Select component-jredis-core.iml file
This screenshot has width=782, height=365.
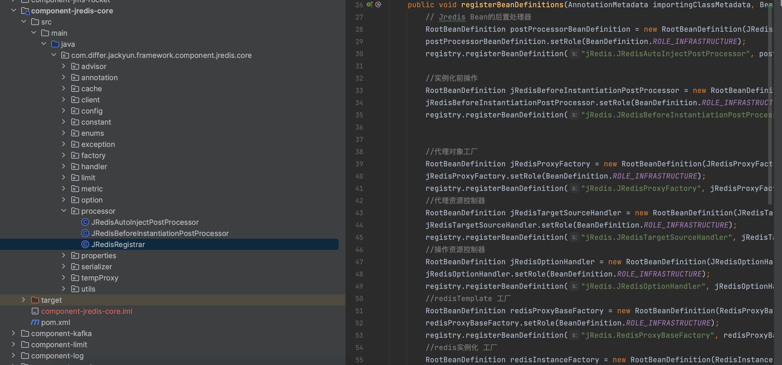point(87,311)
